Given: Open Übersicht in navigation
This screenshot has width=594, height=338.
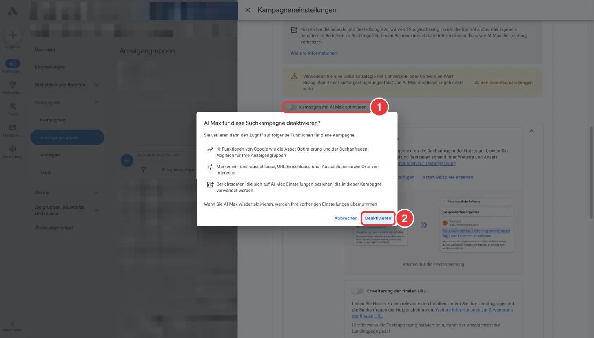Looking at the screenshot, I should [45, 50].
